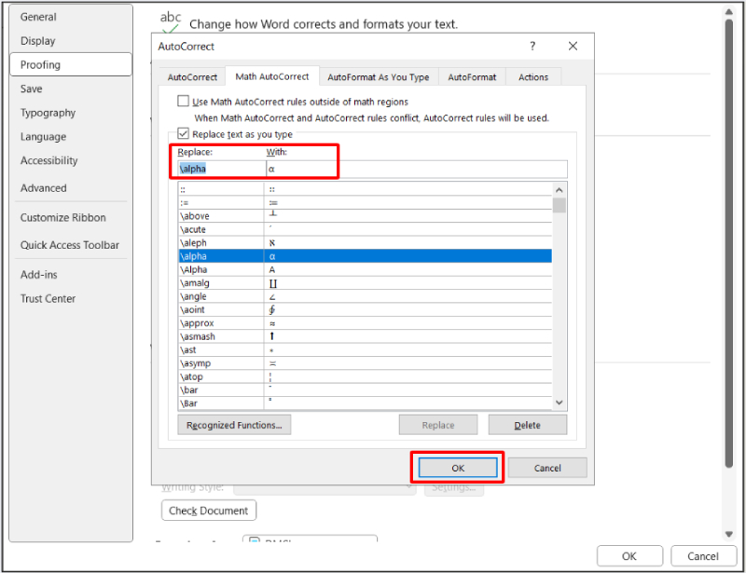The width and height of the screenshot is (746, 573).
Task: Select the AutoFormat tab
Action: [472, 77]
